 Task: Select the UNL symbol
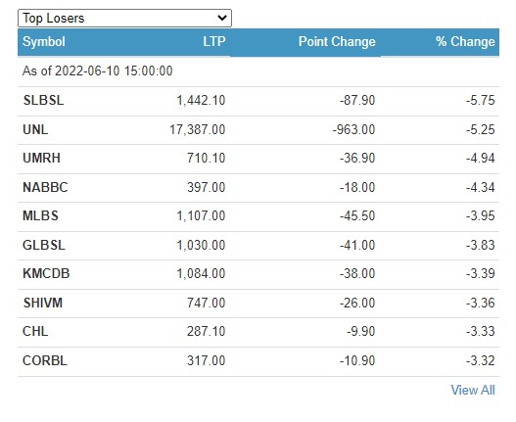point(35,129)
